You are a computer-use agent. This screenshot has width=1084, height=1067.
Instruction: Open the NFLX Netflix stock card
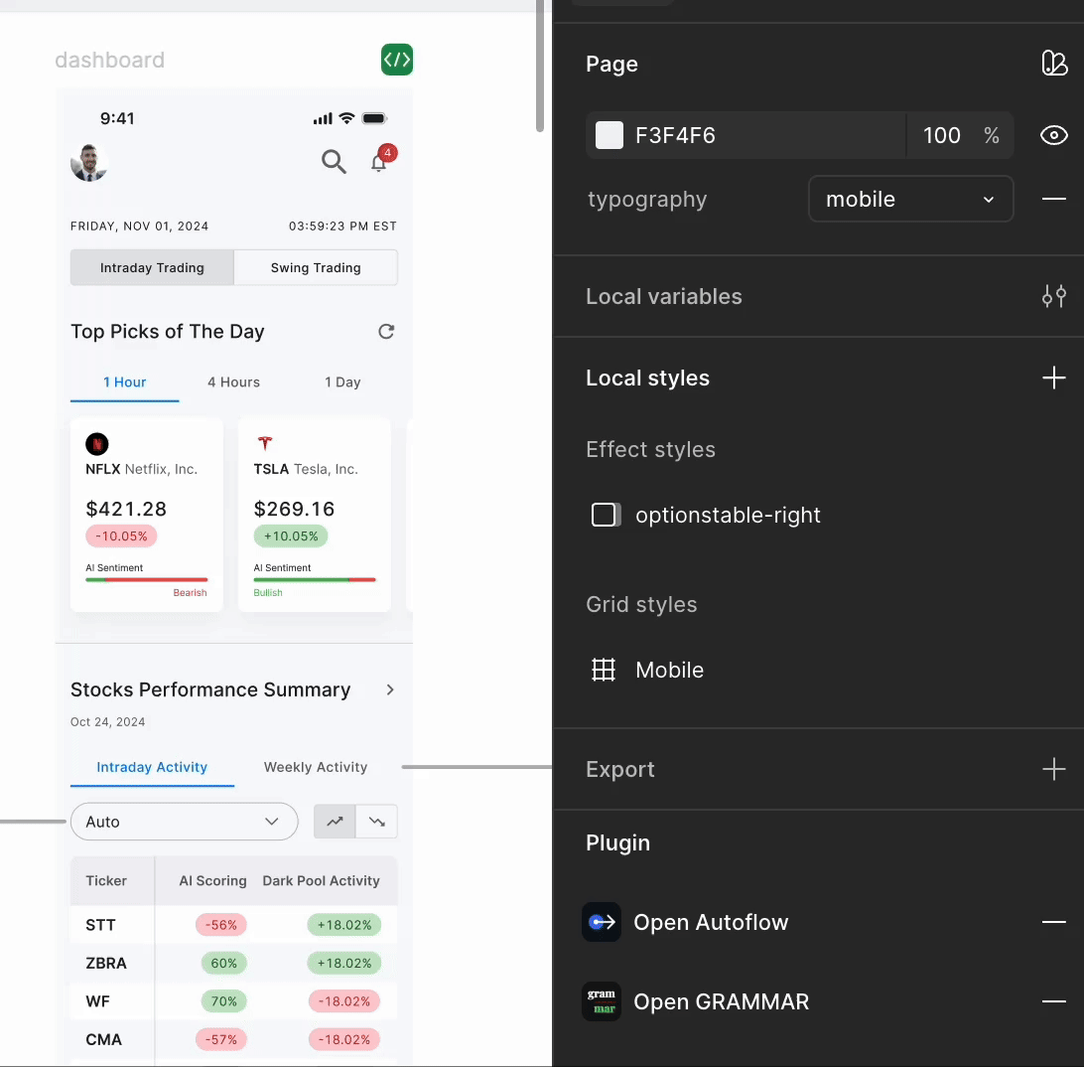pos(147,514)
